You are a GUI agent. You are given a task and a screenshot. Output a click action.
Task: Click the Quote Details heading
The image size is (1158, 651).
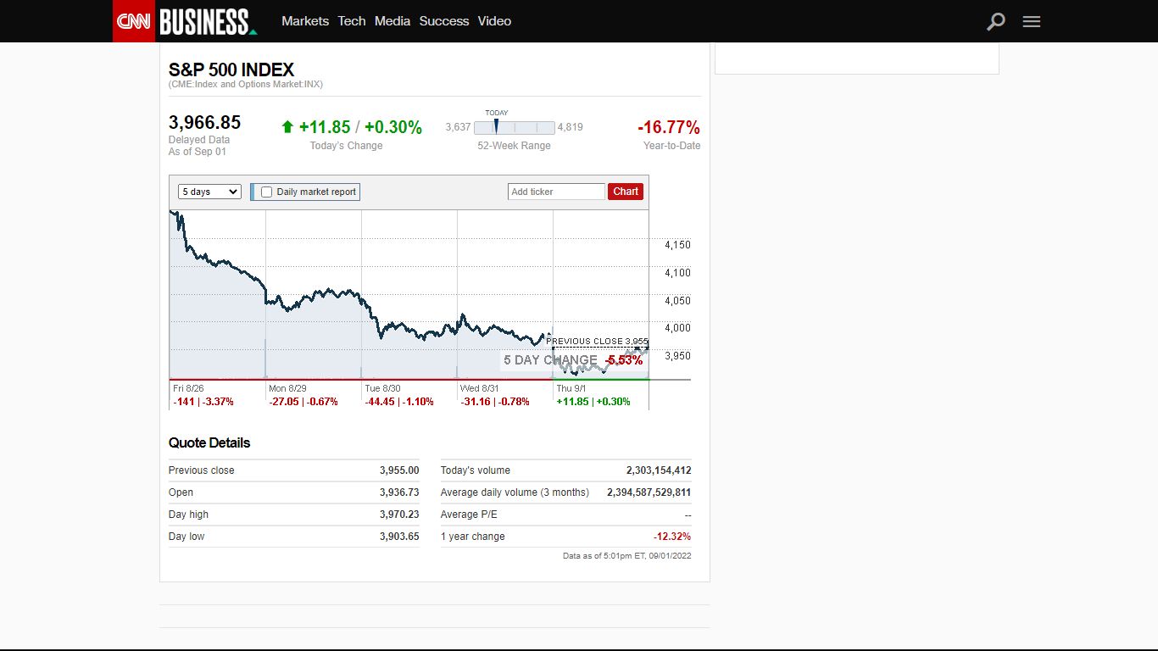click(209, 442)
